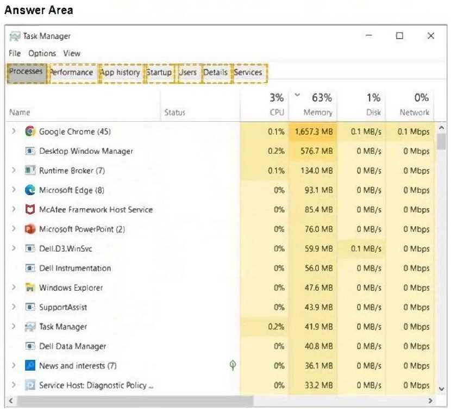The image size is (451, 412).
Task: Open the Services tab
Action: (x=248, y=72)
